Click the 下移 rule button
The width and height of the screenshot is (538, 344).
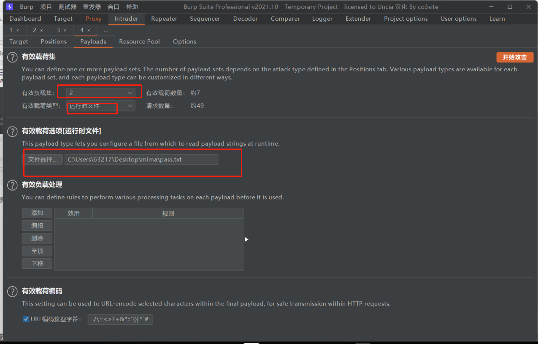click(x=37, y=263)
